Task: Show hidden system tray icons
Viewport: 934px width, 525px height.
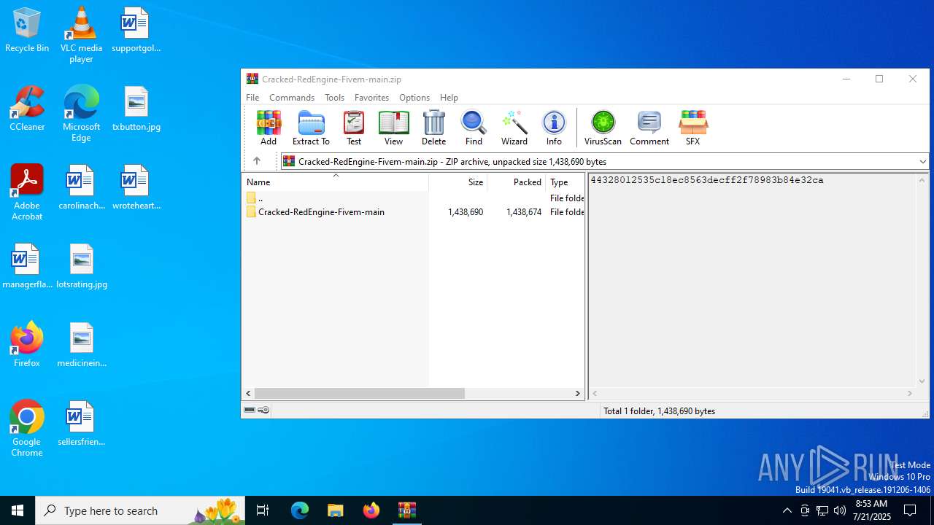Action: pos(787,510)
